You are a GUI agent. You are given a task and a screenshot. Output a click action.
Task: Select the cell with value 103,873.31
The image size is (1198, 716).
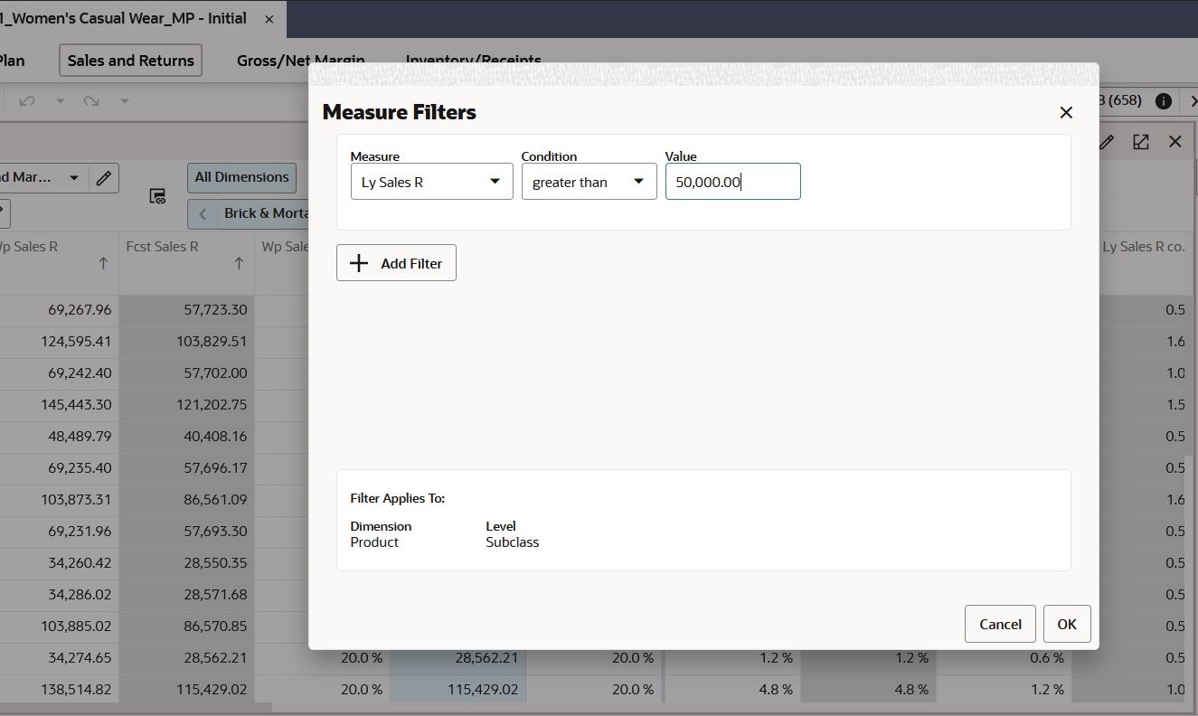(60, 500)
